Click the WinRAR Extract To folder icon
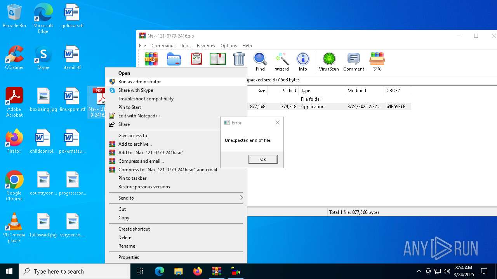Screen dimensions: 497x279 coord(174,59)
